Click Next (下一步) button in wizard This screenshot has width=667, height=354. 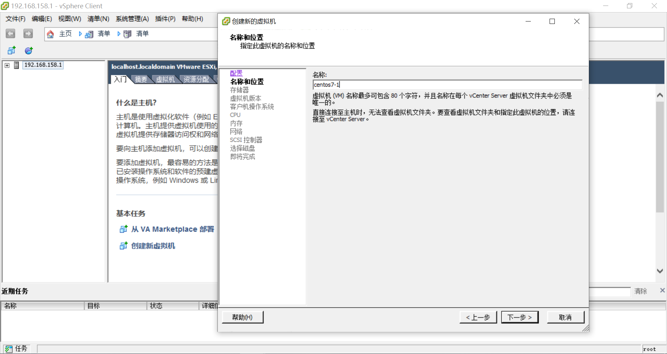click(x=520, y=317)
